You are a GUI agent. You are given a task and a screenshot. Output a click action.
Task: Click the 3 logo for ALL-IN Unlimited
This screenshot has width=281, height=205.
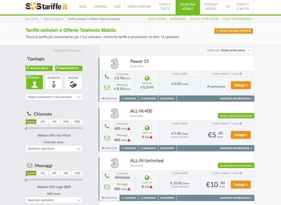tap(115, 163)
